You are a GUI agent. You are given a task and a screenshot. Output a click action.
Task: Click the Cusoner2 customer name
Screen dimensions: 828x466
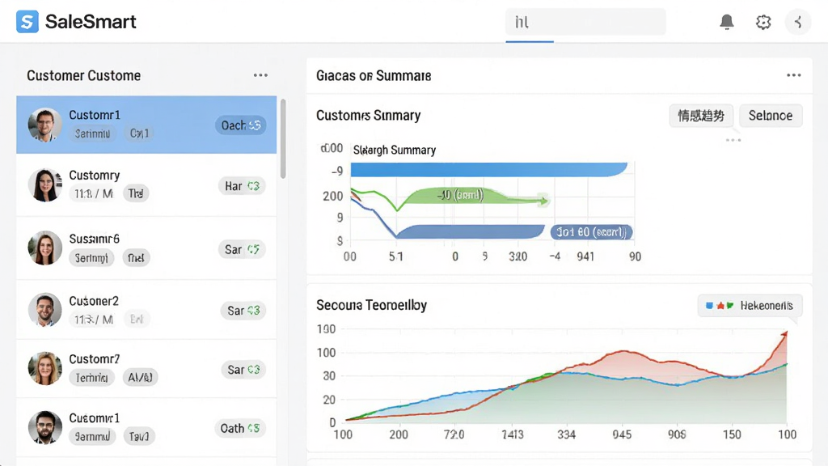(x=94, y=301)
